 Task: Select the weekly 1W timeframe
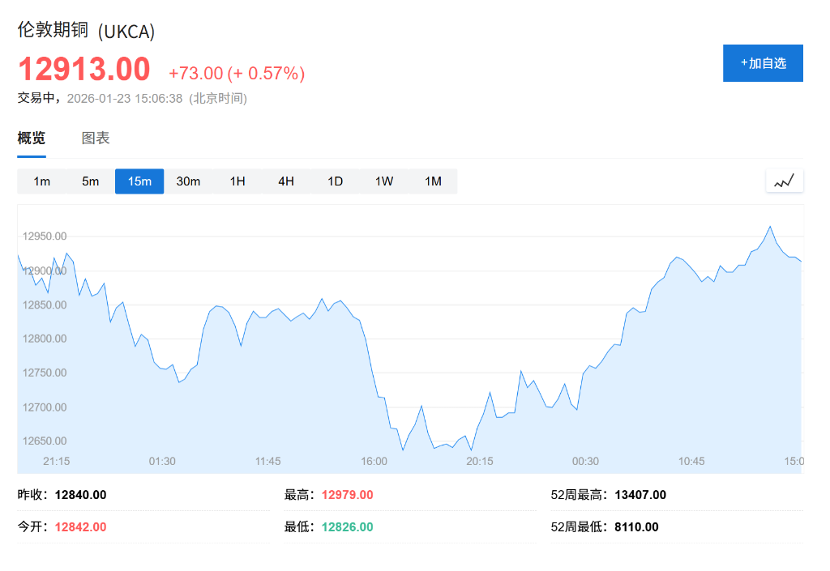pyautogui.click(x=383, y=181)
